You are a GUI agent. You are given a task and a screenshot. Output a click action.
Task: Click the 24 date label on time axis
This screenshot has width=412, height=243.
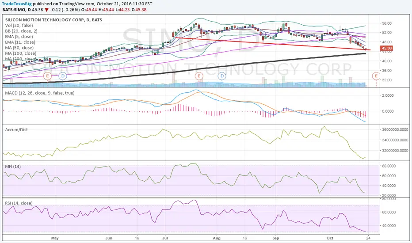(368, 238)
